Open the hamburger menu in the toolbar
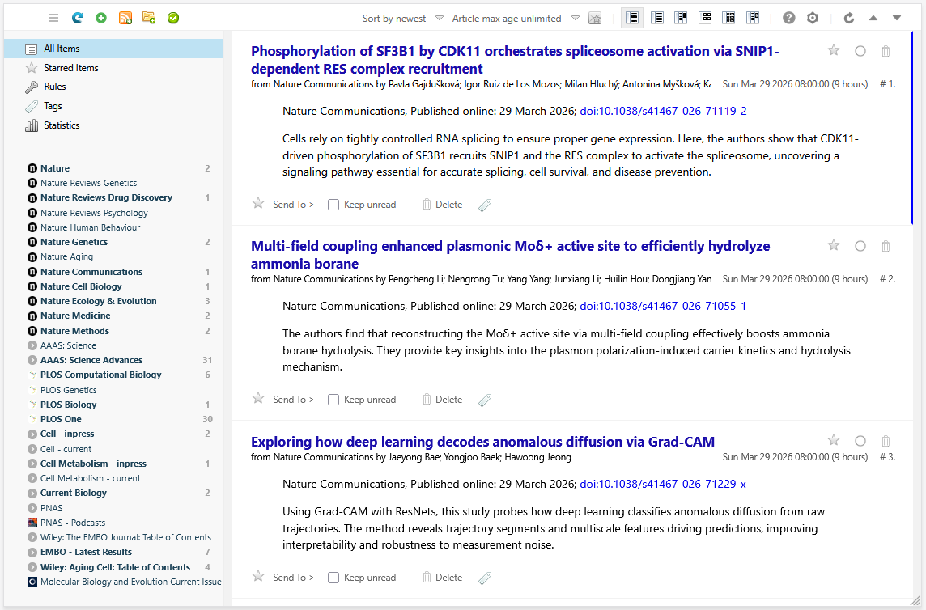This screenshot has width=926, height=610. tap(53, 18)
